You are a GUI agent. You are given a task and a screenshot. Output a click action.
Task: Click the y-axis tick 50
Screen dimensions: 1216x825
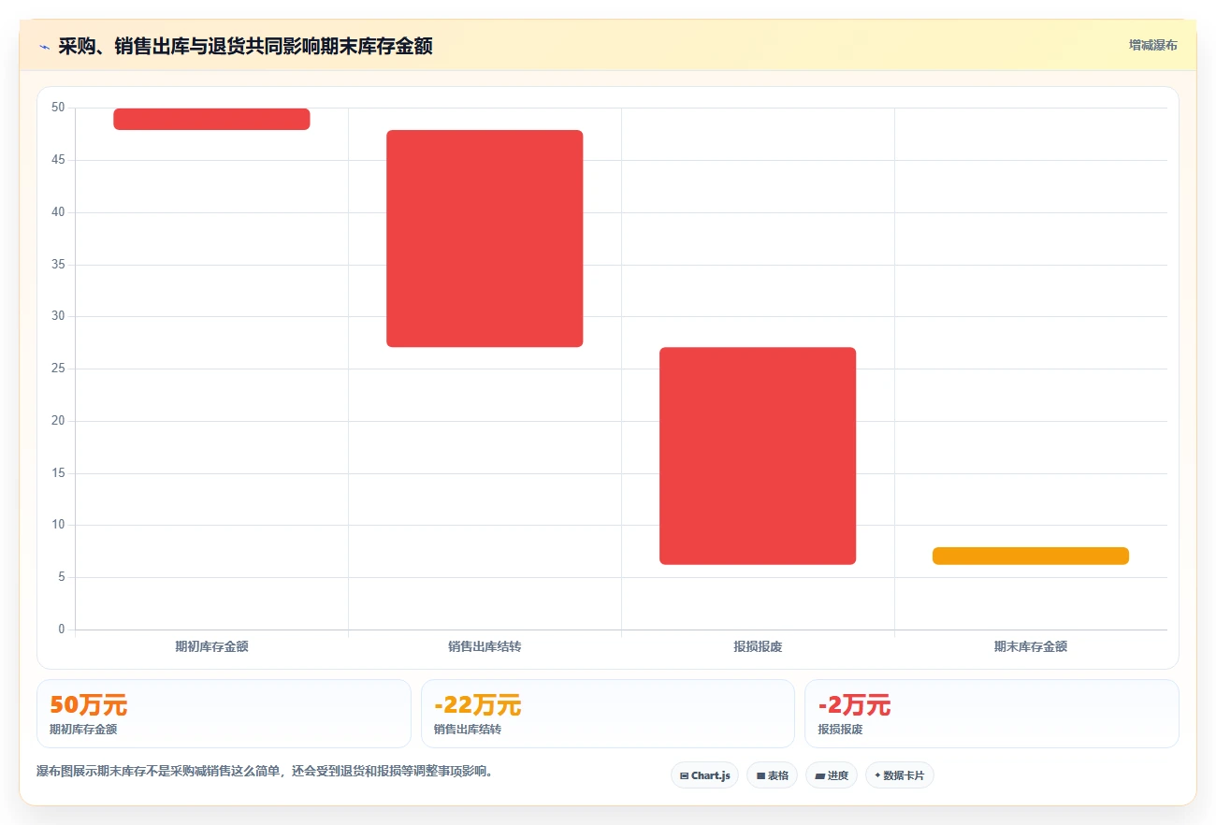[x=58, y=108]
